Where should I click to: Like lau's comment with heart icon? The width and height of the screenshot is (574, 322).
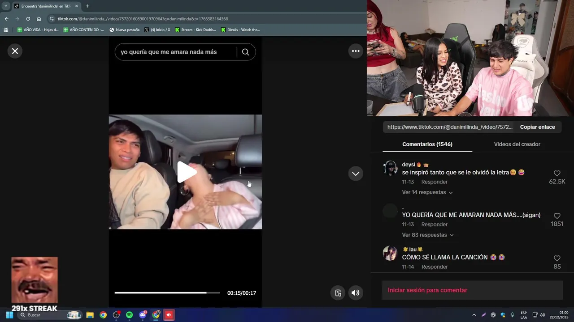pyautogui.click(x=557, y=258)
